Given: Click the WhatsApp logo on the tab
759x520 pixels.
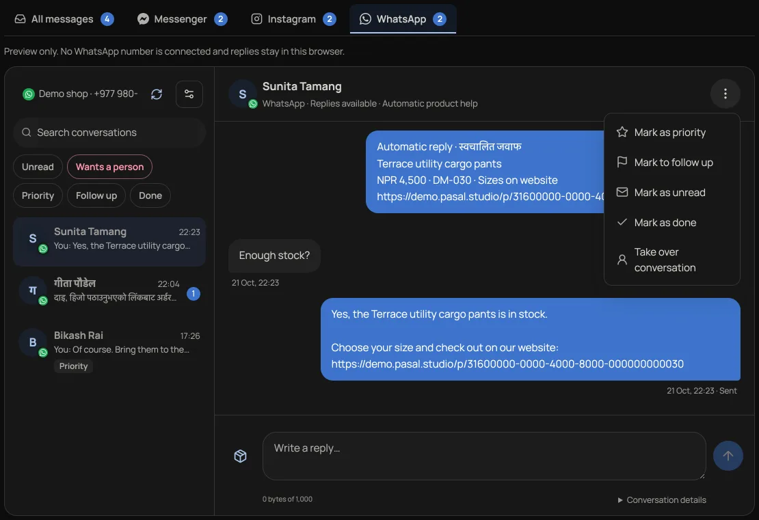Looking at the screenshot, I should click(365, 19).
